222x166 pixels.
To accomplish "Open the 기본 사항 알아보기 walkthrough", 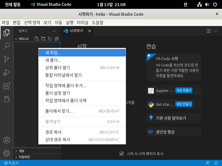I will coord(174,118).
